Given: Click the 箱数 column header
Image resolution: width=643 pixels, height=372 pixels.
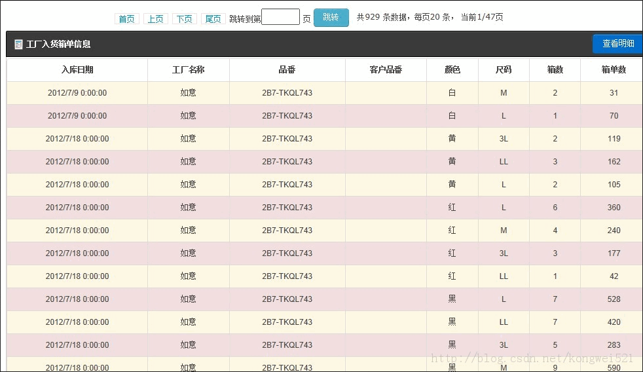Looking at the screenshot, I should (555, 70).
